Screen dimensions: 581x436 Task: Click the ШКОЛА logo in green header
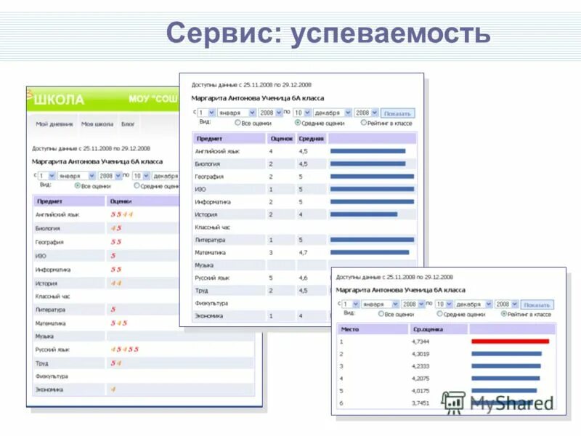coord(59,100)
